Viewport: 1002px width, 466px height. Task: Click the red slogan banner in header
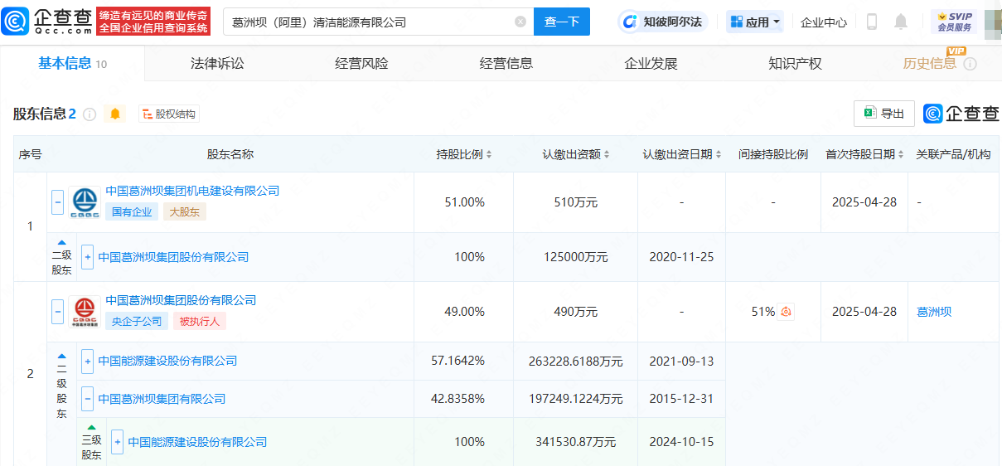pos(152,22)
